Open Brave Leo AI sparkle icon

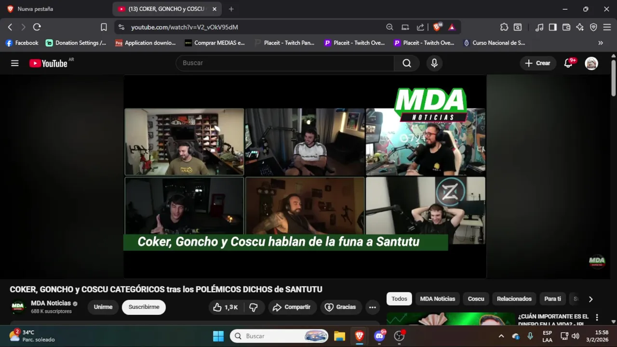[580, 27]
